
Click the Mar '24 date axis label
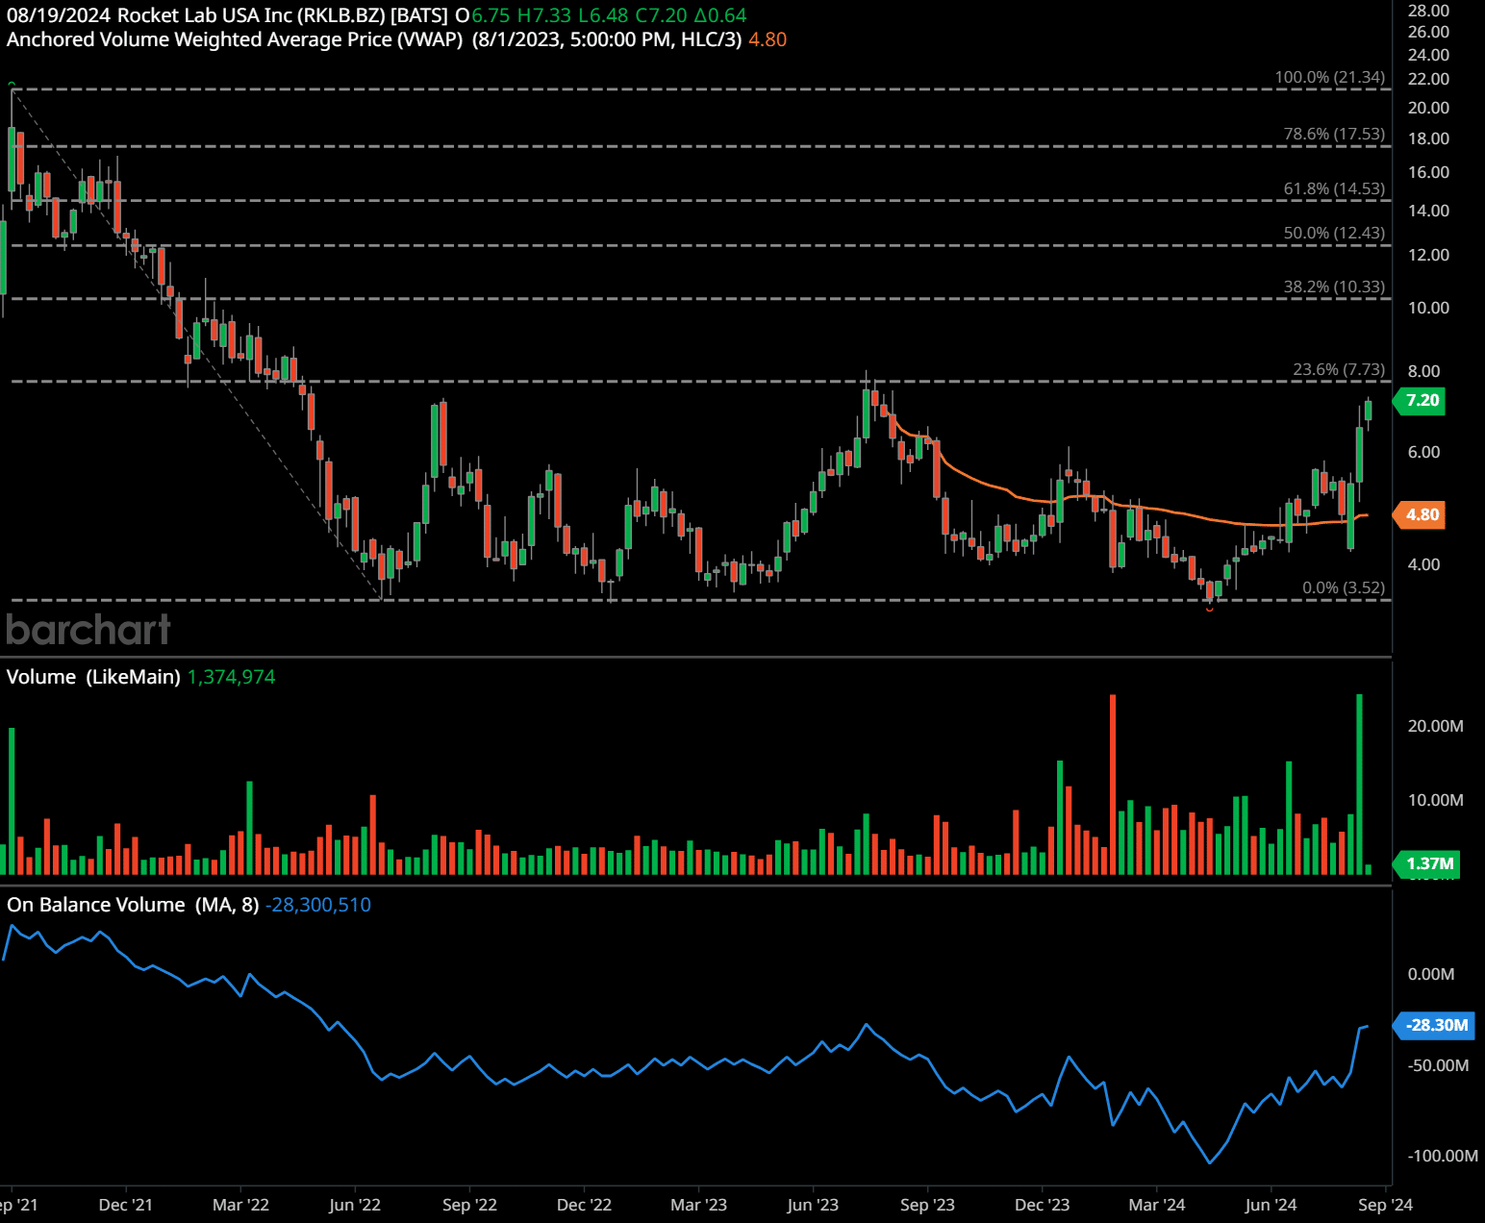click(x=1156, y=1205)
